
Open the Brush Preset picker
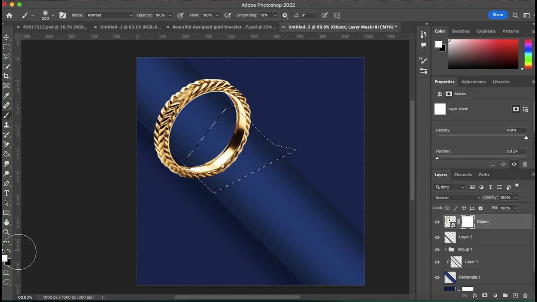pos(48,15)
